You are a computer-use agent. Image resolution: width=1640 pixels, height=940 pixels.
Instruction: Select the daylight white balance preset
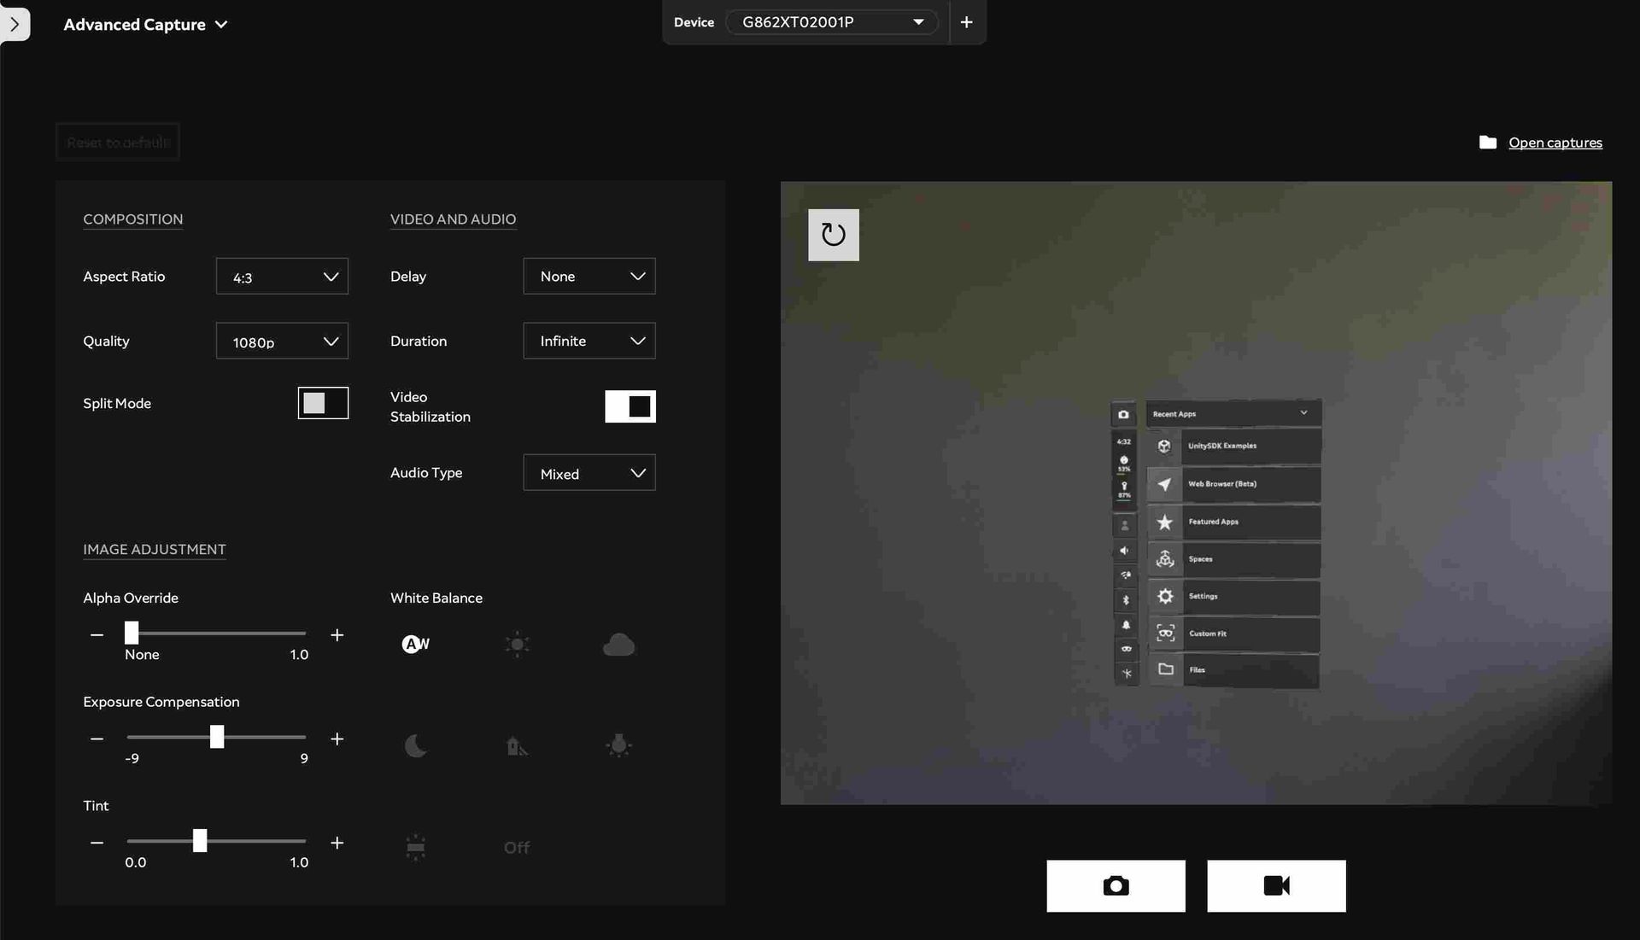tap(517, 645)
